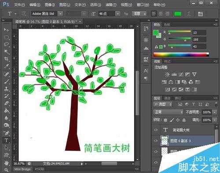Select the Magic Wand tool

[x=6, y=52]
